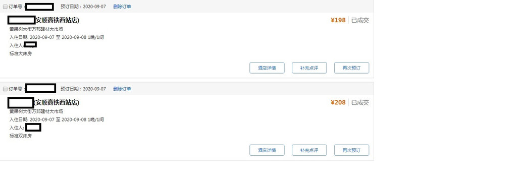The width and height of the screenshot is (517, 189).
Task: Tick the checkbox for the ¥208 order
Action: [5, 89]
